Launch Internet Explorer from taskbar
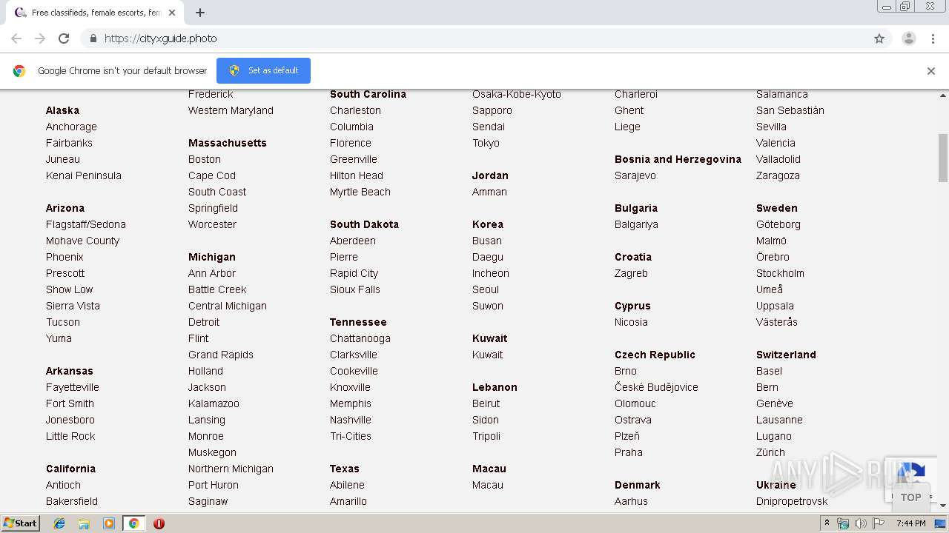The image size is (949, 533). (x=59, y=523)
